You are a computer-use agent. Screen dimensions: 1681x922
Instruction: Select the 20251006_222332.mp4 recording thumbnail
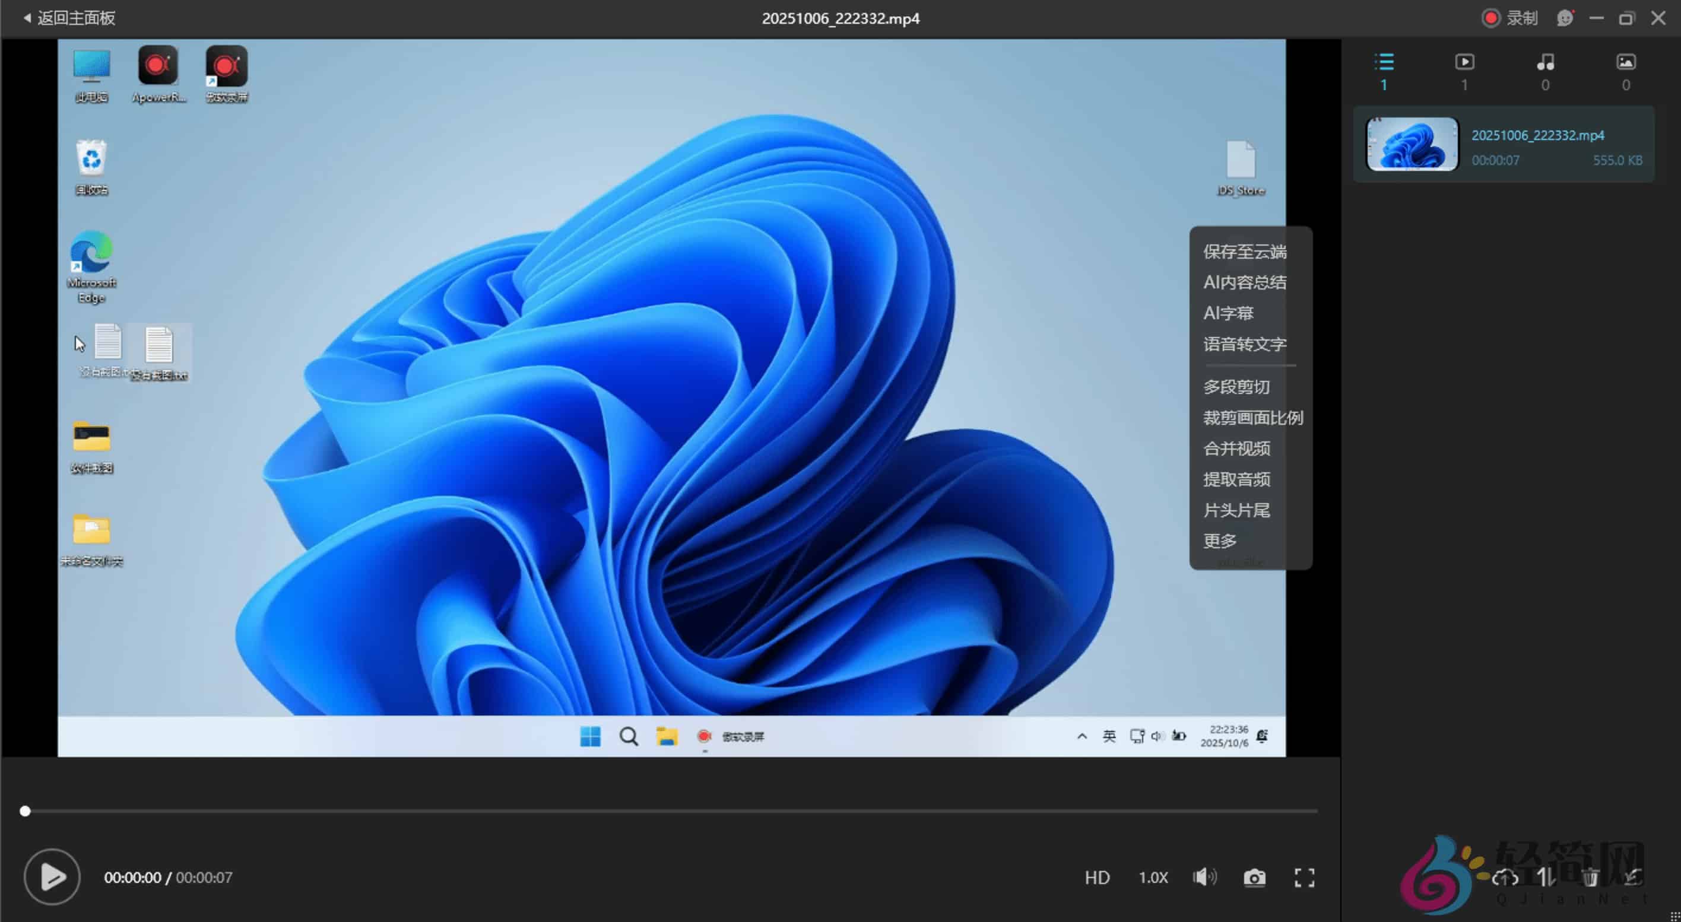1411,144
